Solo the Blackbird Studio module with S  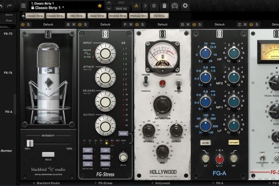click(28, 24)
